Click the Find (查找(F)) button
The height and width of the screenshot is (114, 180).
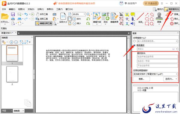158,9
